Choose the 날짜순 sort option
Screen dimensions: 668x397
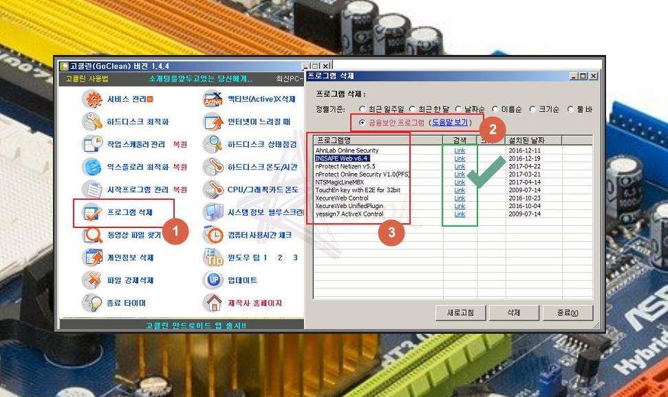coord(458,109)
